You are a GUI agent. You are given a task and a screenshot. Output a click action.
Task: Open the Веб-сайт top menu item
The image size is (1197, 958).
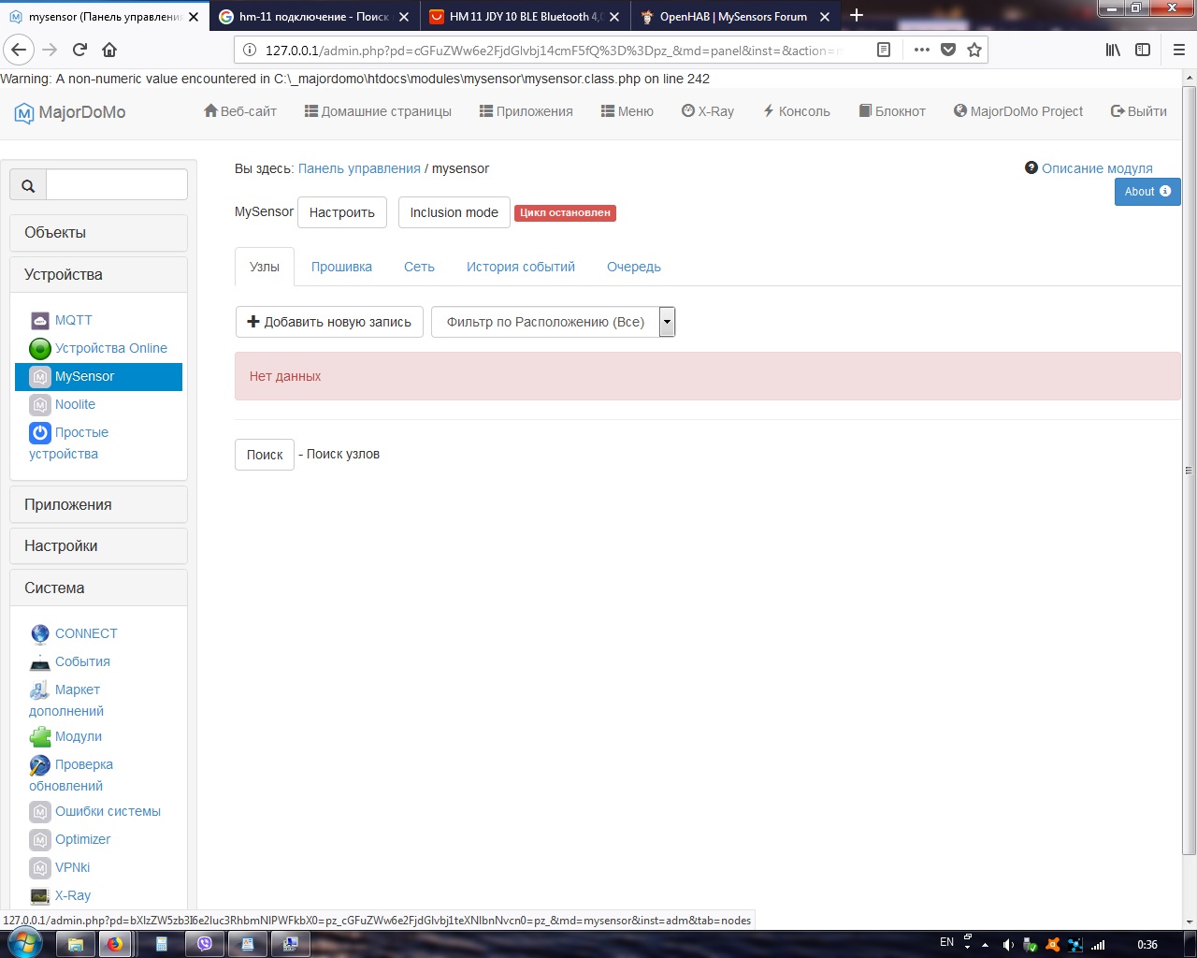(240, 111)
